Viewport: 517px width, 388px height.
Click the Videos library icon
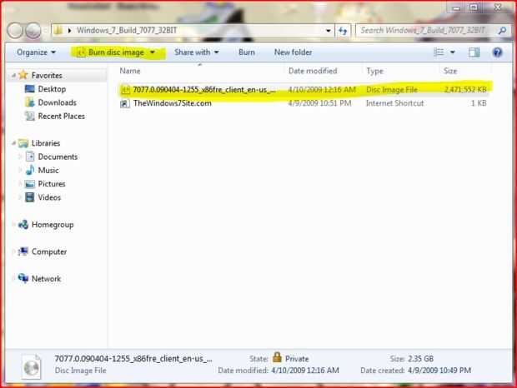(30, 197)
